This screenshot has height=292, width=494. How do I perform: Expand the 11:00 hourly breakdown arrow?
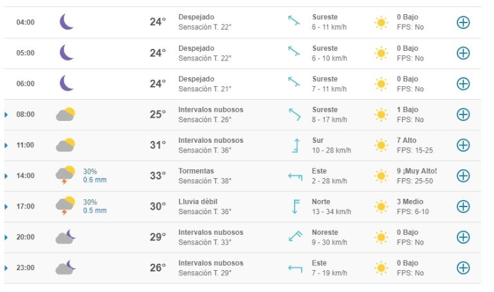pos(6,145)
